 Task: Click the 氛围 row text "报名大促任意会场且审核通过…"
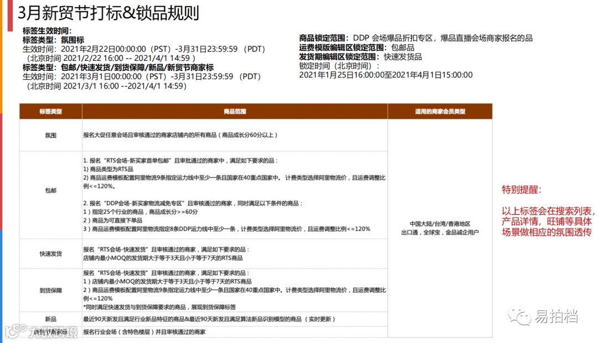[181, 135]
